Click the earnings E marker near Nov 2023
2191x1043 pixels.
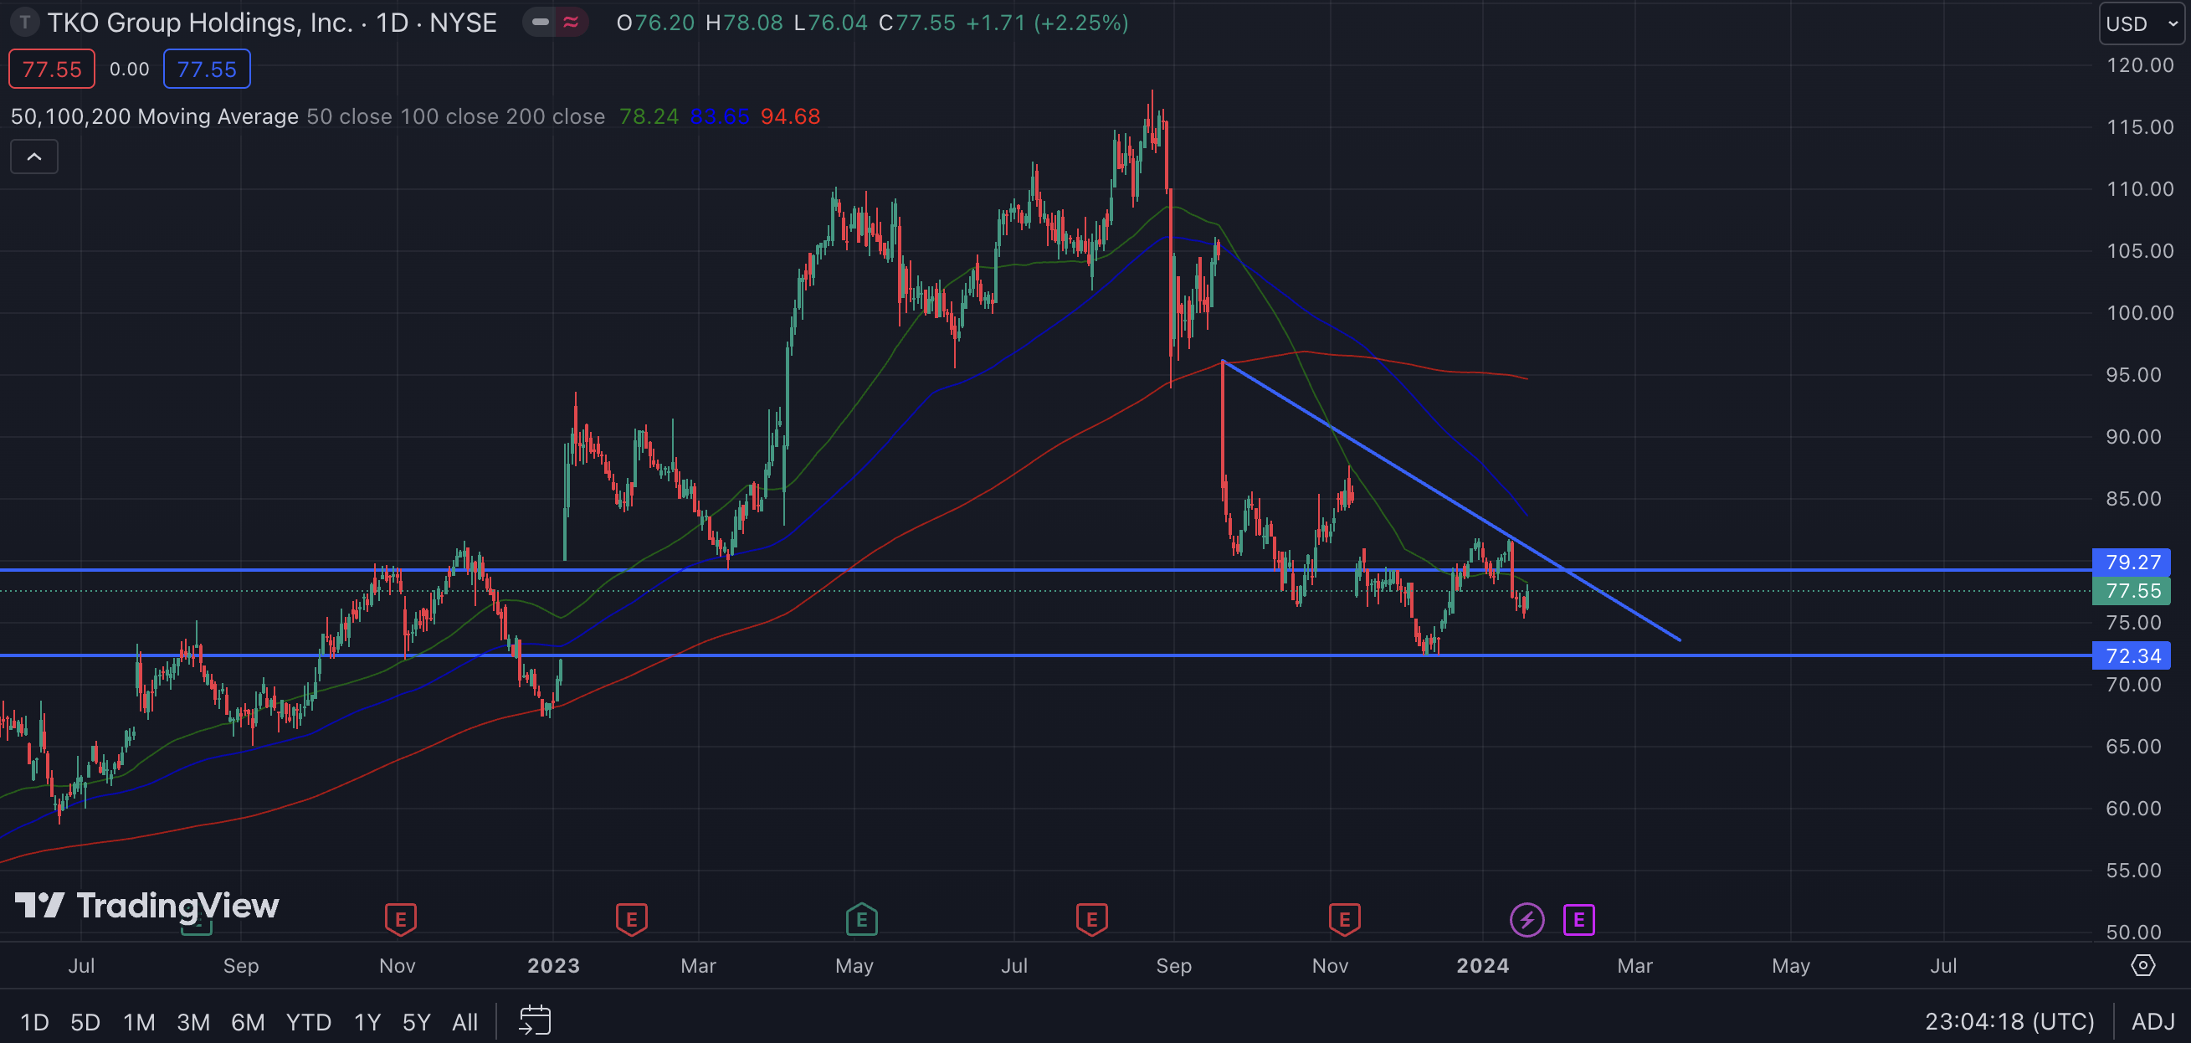click(1344, 920)
